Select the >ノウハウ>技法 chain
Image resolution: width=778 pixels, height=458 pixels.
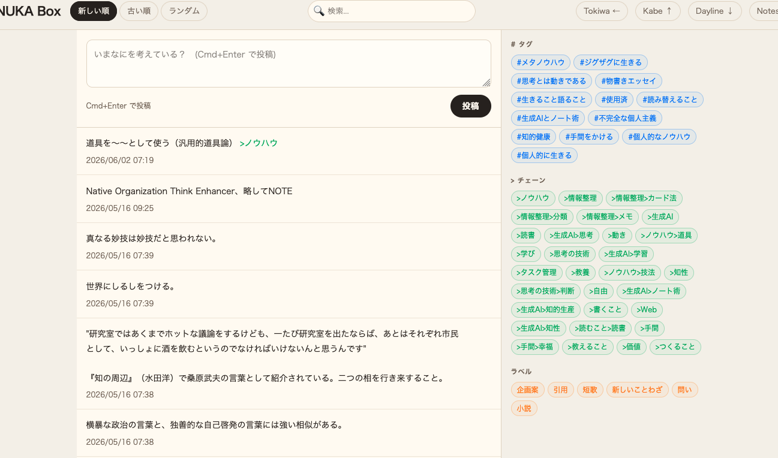pyautogui.click(x=630, y=273)
